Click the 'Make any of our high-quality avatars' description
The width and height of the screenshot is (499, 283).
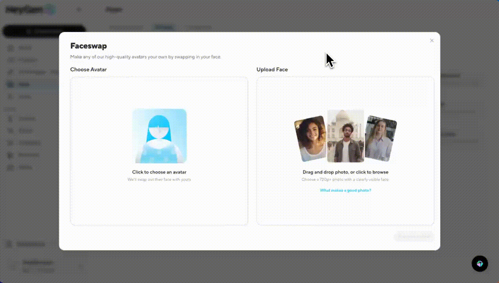click(146, 57)
